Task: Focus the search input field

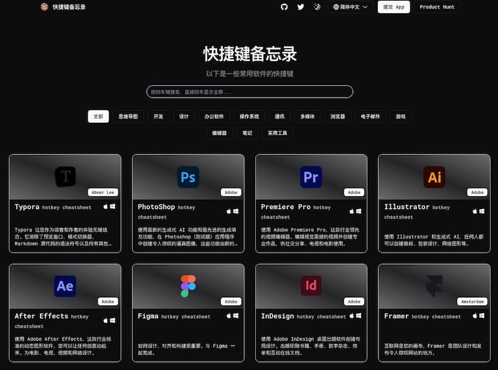Action: tap(250, 92)
